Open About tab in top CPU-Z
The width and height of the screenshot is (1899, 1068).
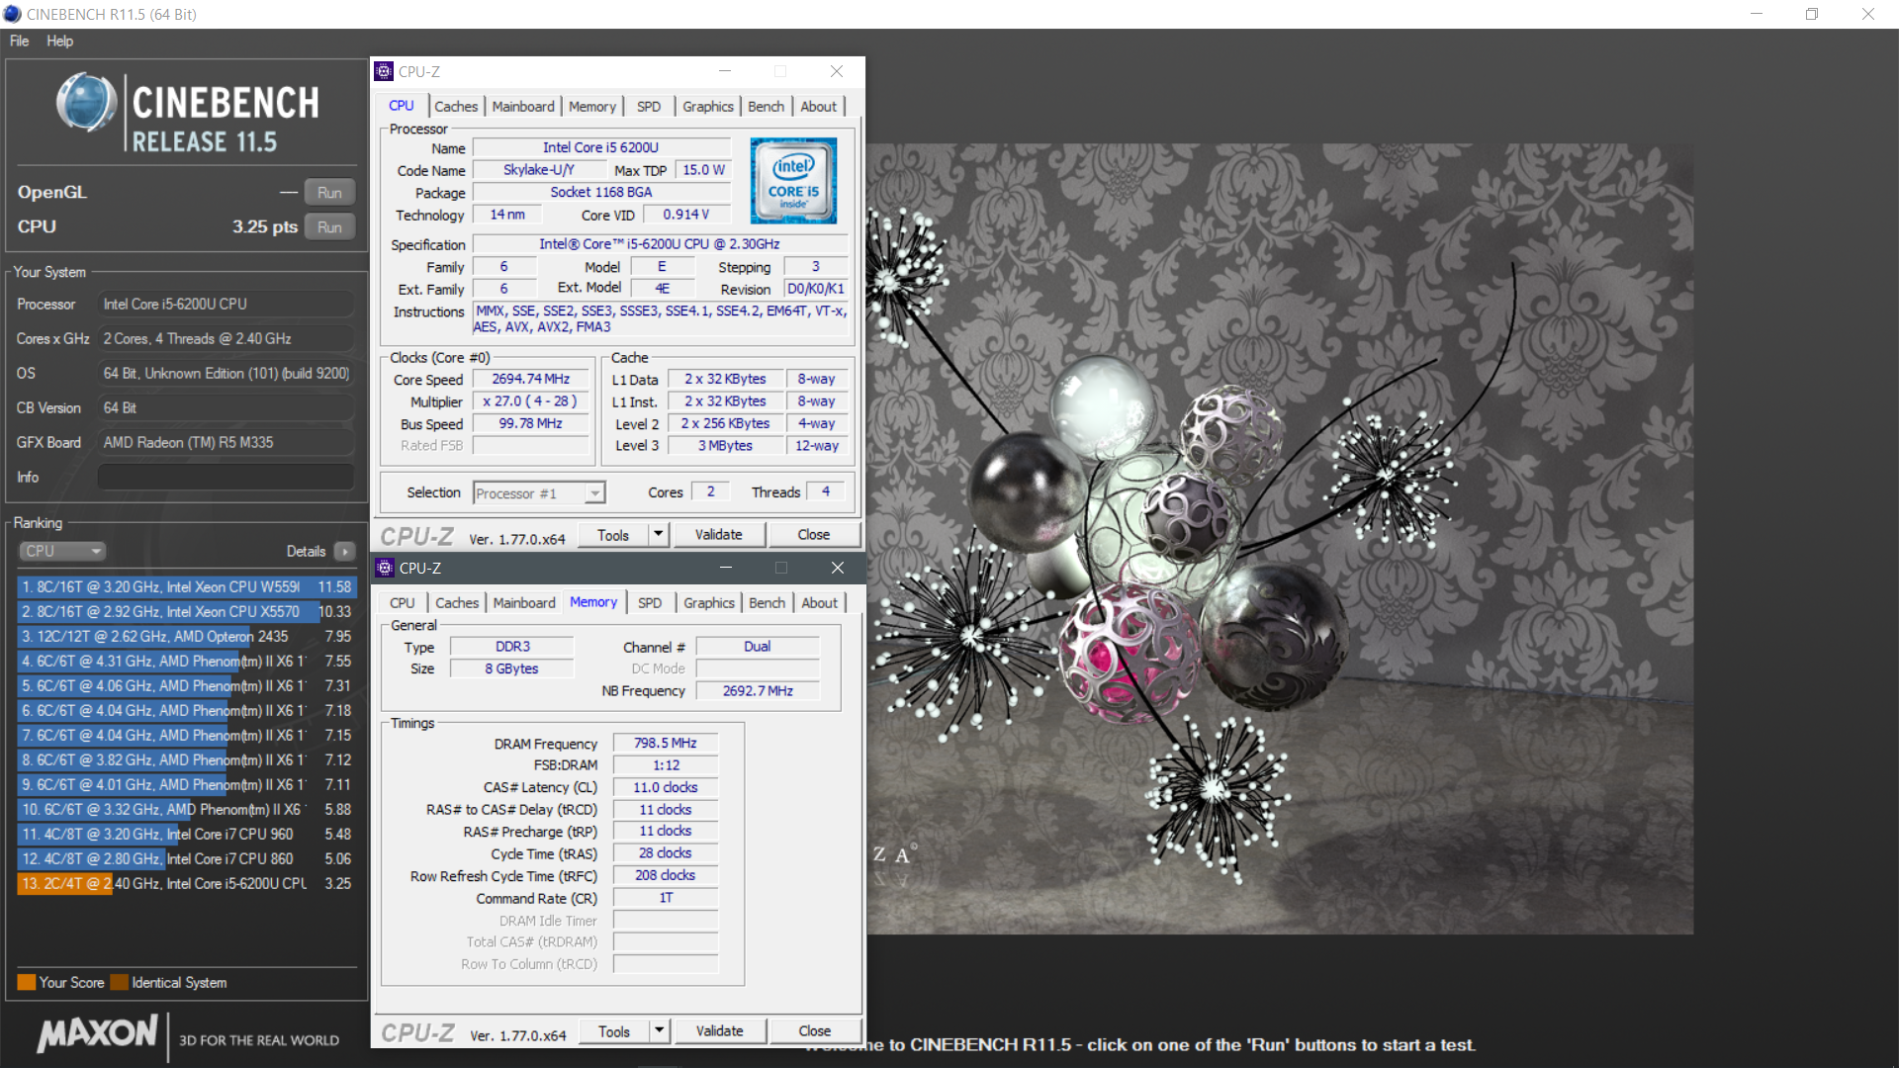(818, 106)
